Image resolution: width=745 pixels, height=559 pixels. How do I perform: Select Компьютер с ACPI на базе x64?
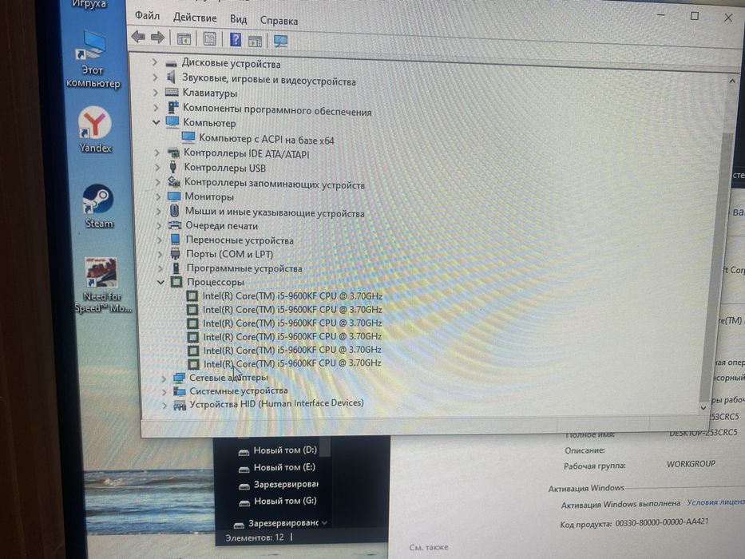pos(266,139)
